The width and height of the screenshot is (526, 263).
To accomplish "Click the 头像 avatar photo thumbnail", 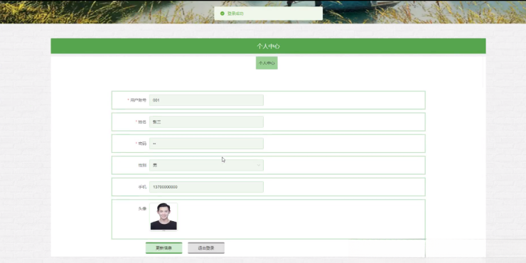I will coord(163,217).
